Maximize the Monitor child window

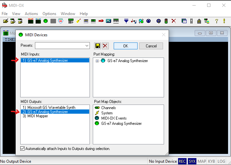pyautogui.click(x=211, y=33)
